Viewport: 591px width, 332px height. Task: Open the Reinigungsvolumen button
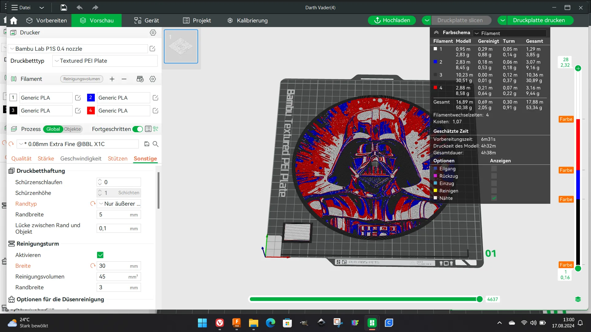(82, 79)
